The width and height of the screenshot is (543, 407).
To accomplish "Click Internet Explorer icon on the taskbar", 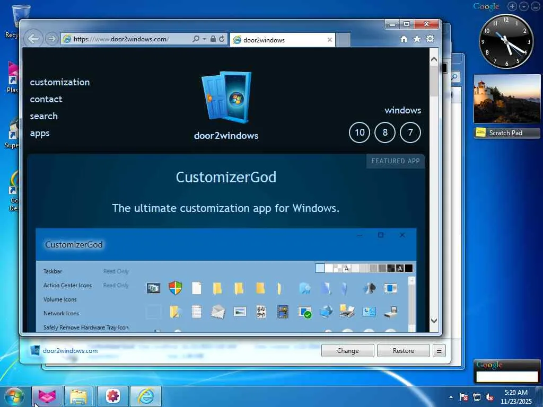I will [146, 396].
